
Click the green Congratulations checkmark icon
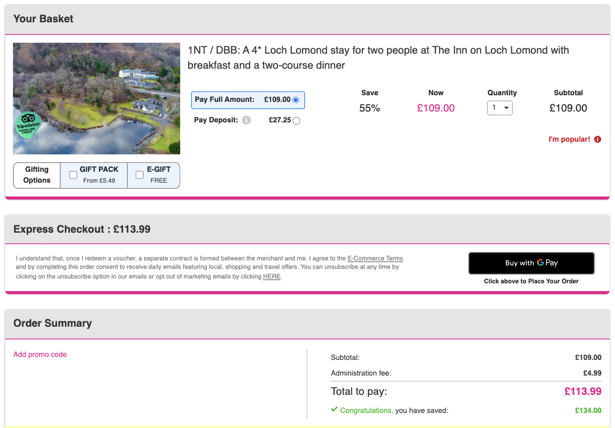[x=334, y=409]
